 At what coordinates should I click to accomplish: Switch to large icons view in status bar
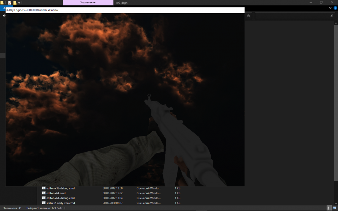coord(334,208)
